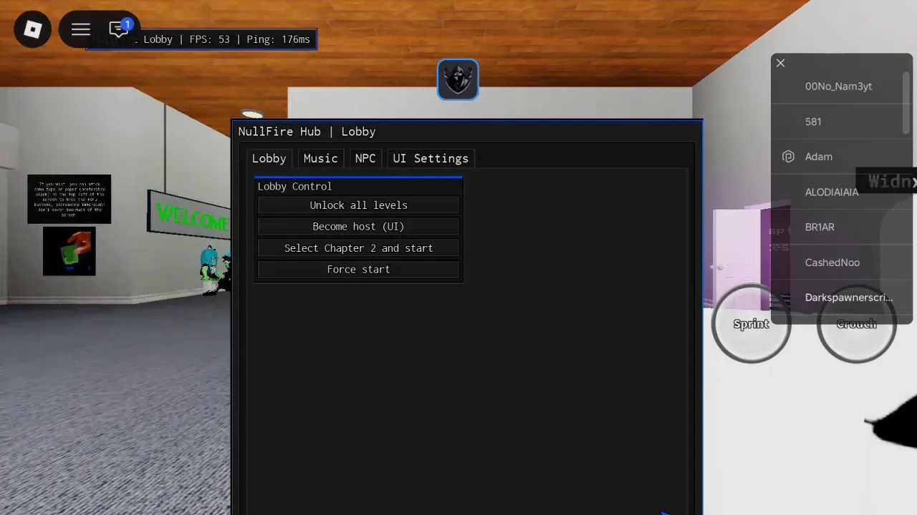Screen dimensions: 917x515
Task: Click Select Chapter 2 and start
Action: point(358,248)
